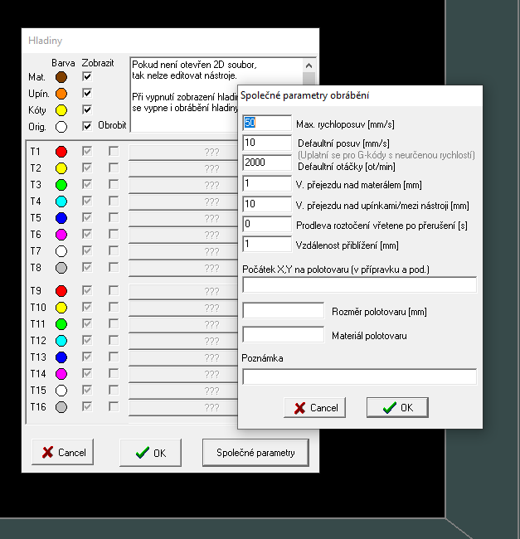Toggle the Upín. Zobrazit checkbox
Viewport: 520px width, 539px height.
(87, 94)
